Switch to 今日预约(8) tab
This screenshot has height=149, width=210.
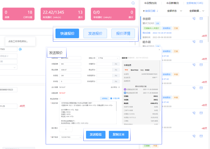[150, 3]
